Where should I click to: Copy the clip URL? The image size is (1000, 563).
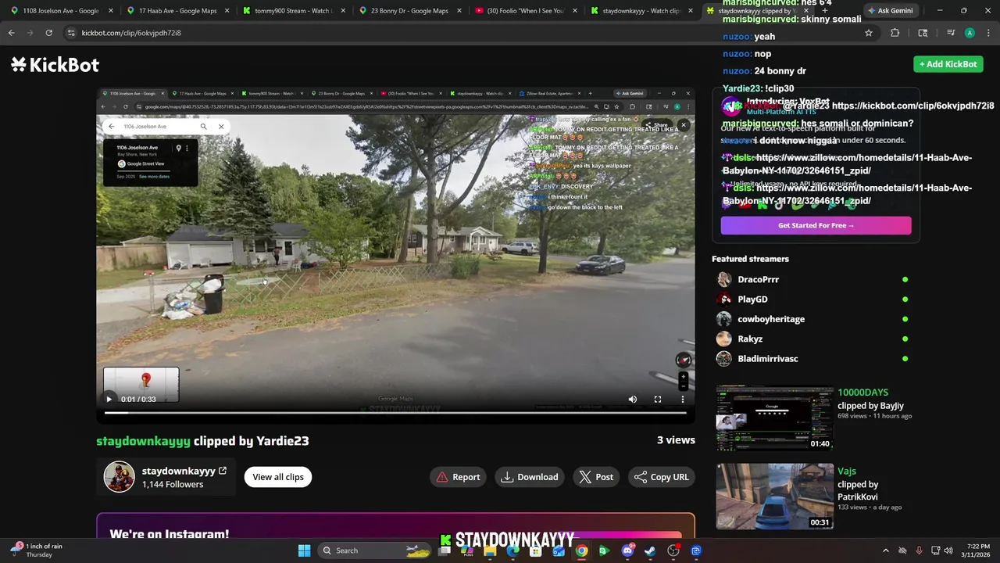pos(662,477)
